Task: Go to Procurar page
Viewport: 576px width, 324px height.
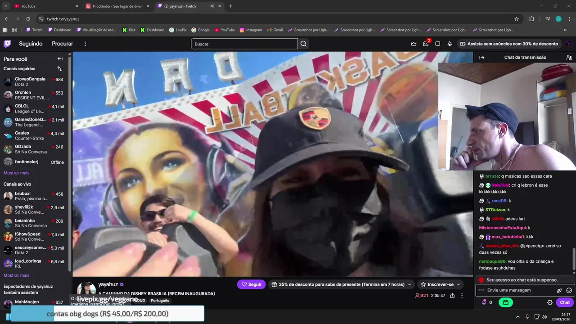Action: click(63, 44)
